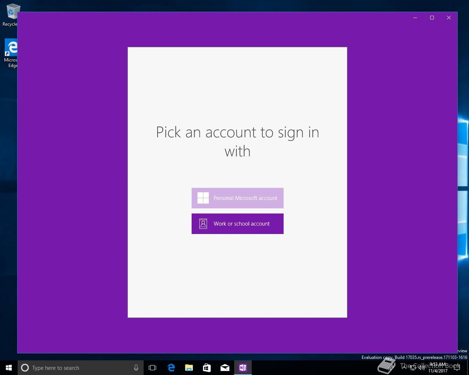Launch Microsoft Edge from the taskbar
Viewport: 469px width, 375px height.
pos(171,368)
